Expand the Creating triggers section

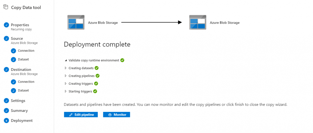(x=65, y=84)
